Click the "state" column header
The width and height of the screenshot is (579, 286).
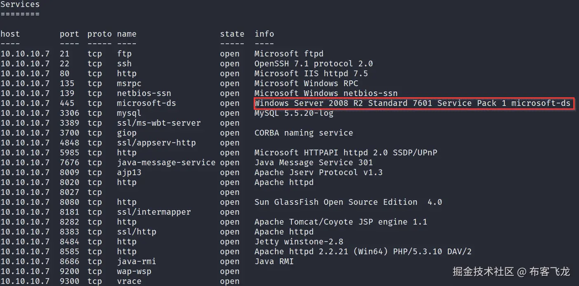[x=232, y=34]
